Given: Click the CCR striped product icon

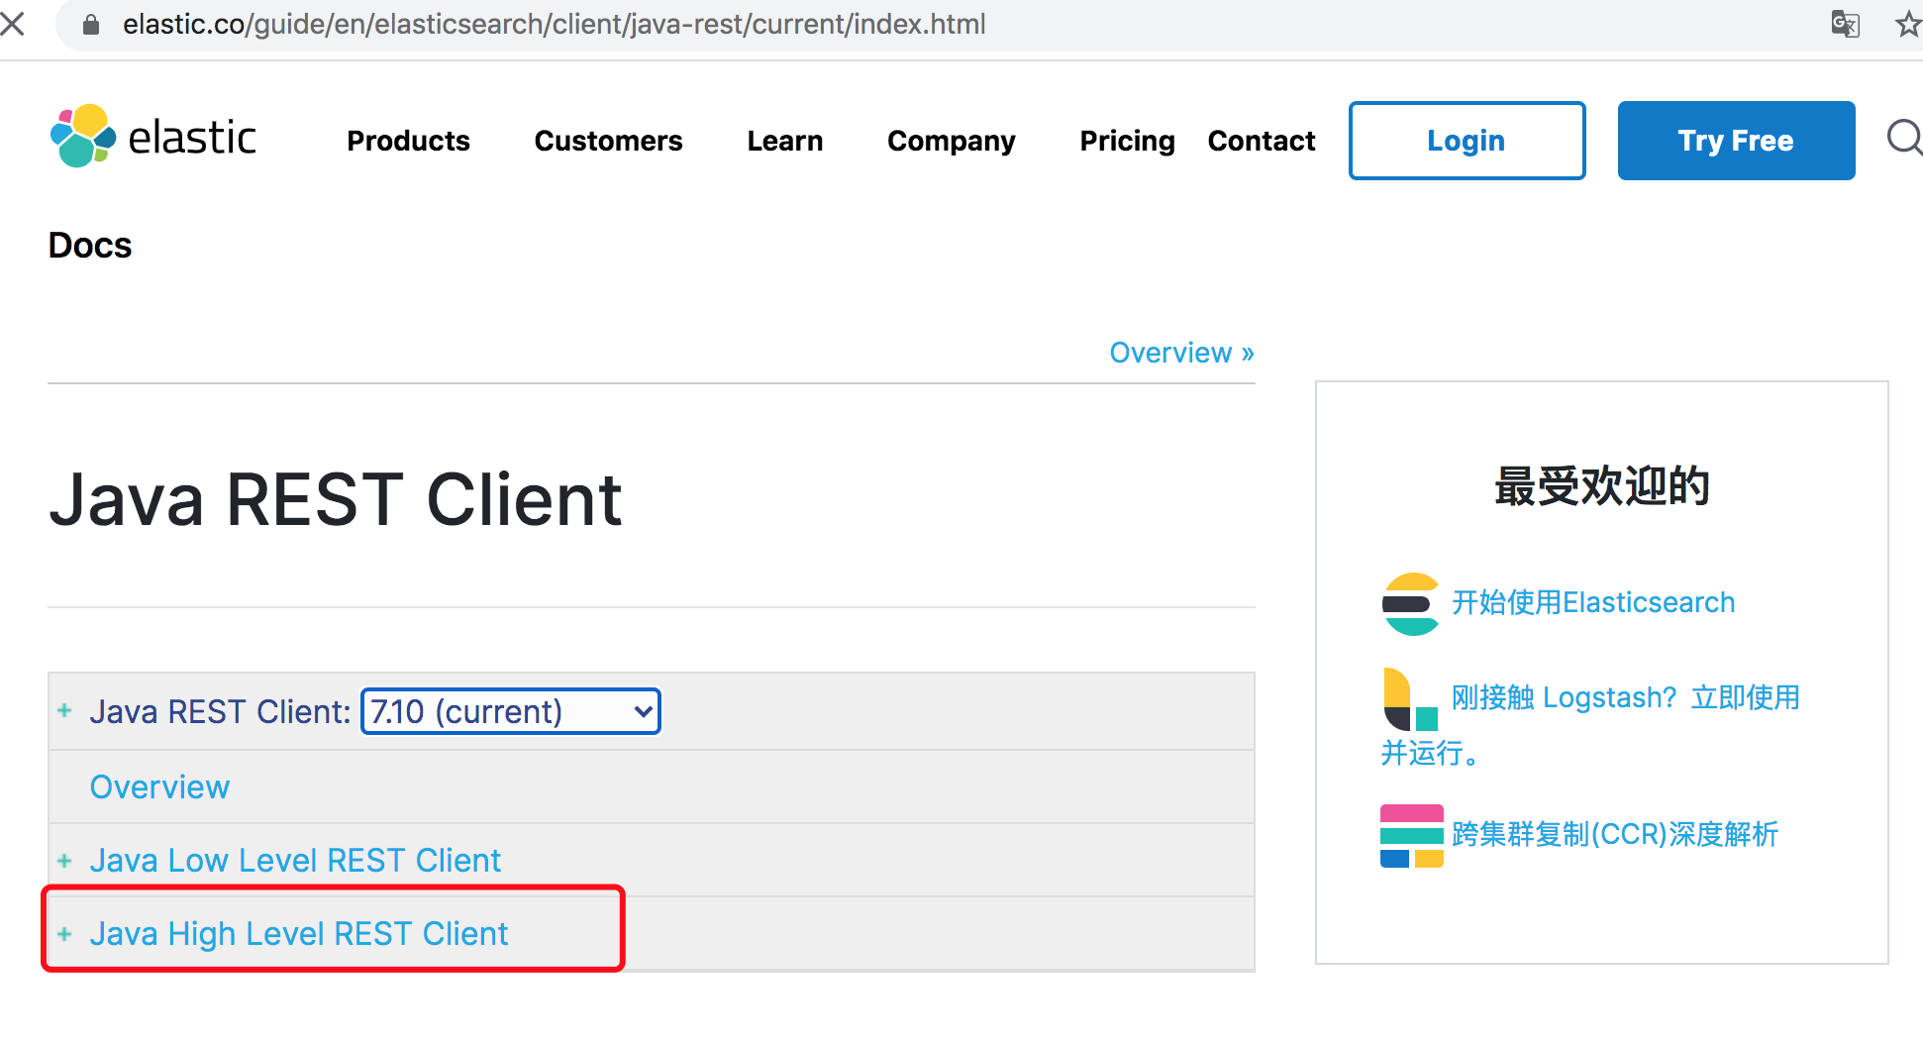Looking at the screenshot, I should pos(1411,836).
